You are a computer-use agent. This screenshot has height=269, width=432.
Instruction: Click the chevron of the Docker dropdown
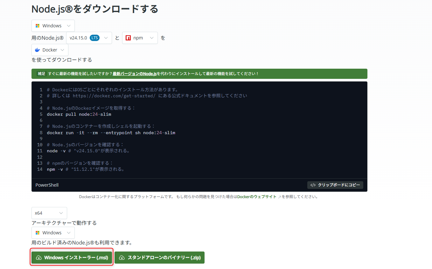pyautogui.click(x=62, y=50)
